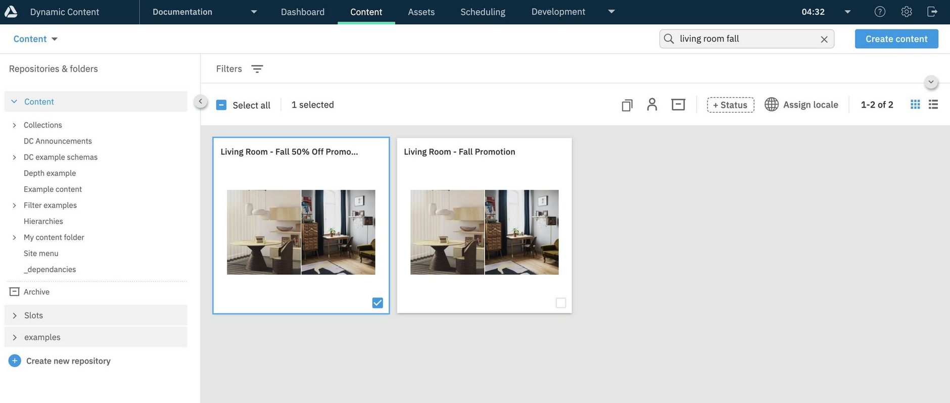Open the session timer dropdown arrow

point(847,12)
